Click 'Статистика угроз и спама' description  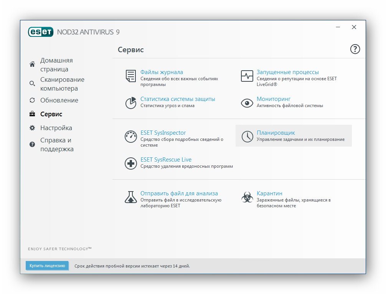[x=167, y=106]
